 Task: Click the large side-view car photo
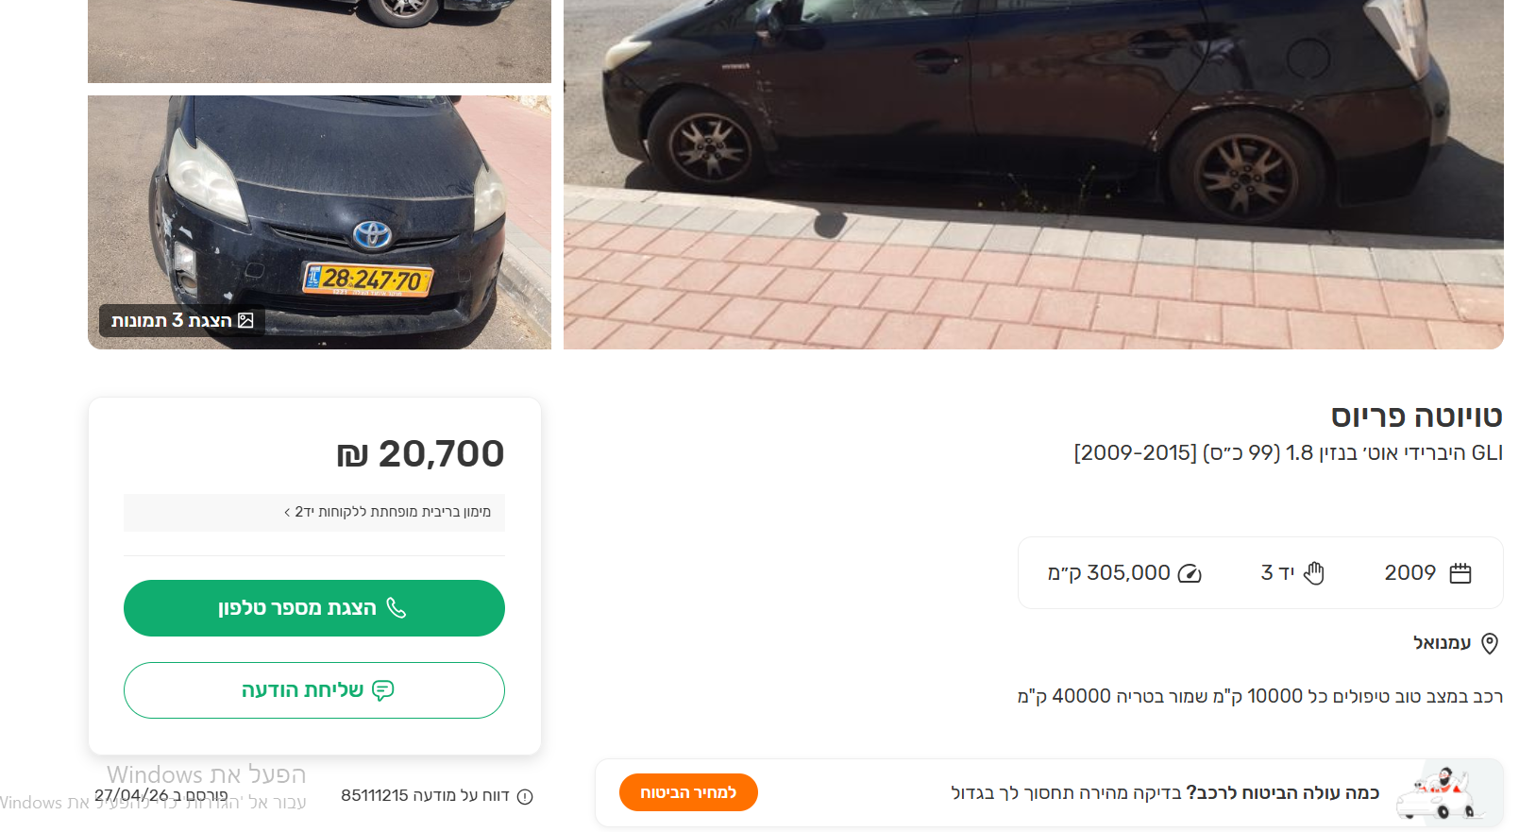click(1033, 175)
